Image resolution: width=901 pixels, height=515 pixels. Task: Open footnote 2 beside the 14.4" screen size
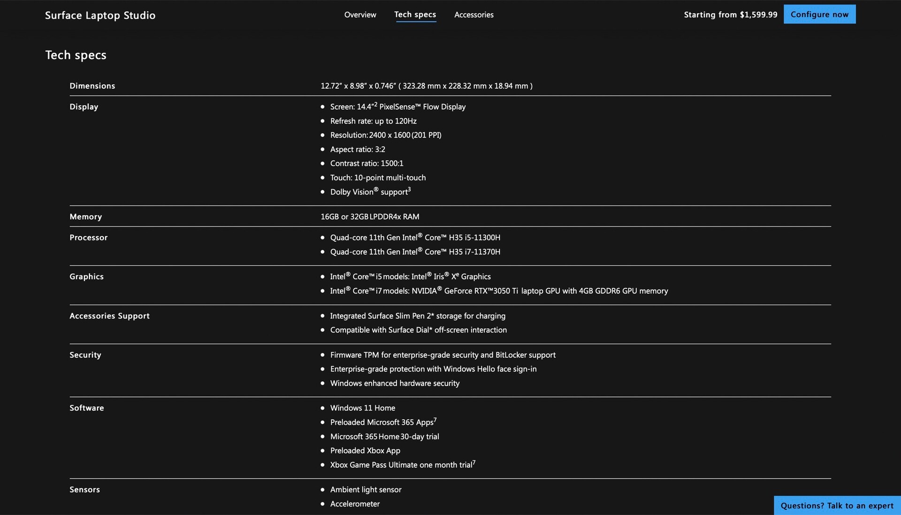point(375,104)
